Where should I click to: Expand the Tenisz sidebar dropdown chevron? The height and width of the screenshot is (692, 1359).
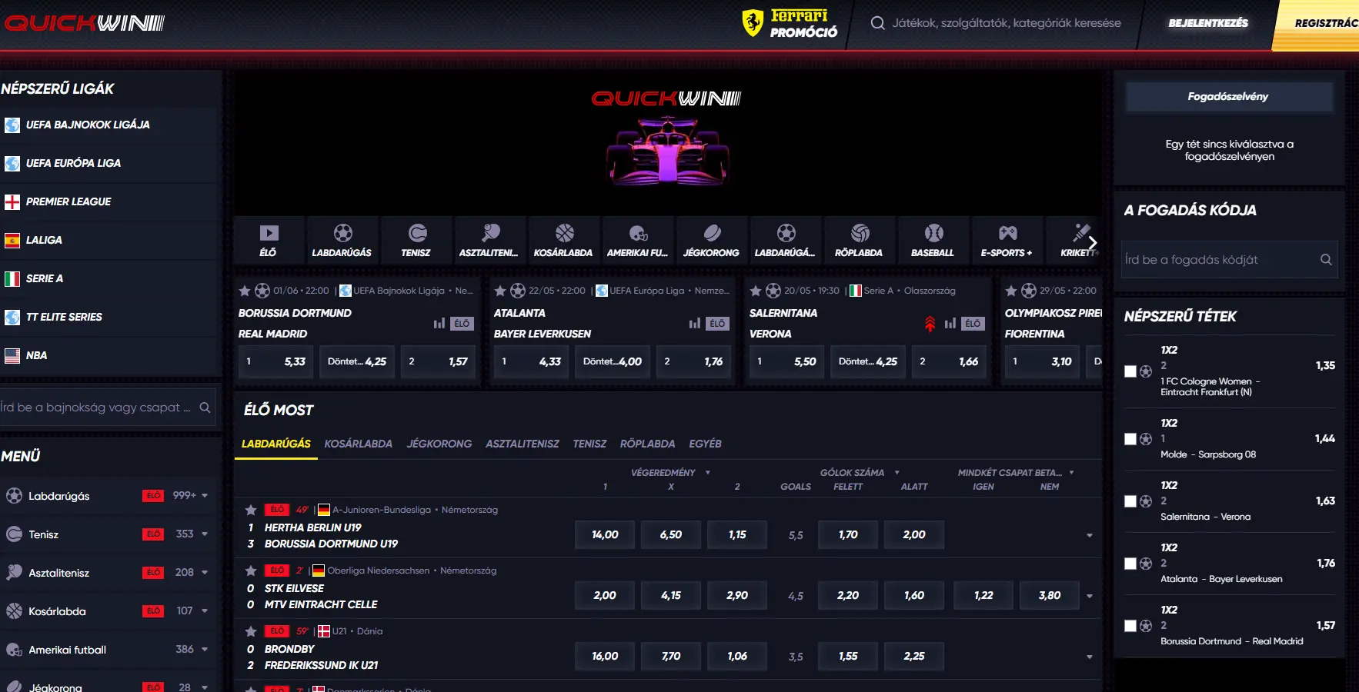[x=203, y=534]
